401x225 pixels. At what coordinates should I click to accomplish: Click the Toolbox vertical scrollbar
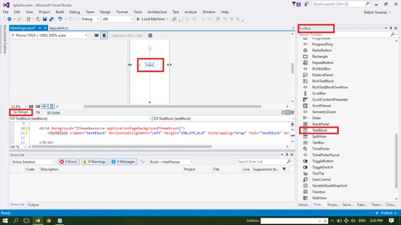point(397,161)
